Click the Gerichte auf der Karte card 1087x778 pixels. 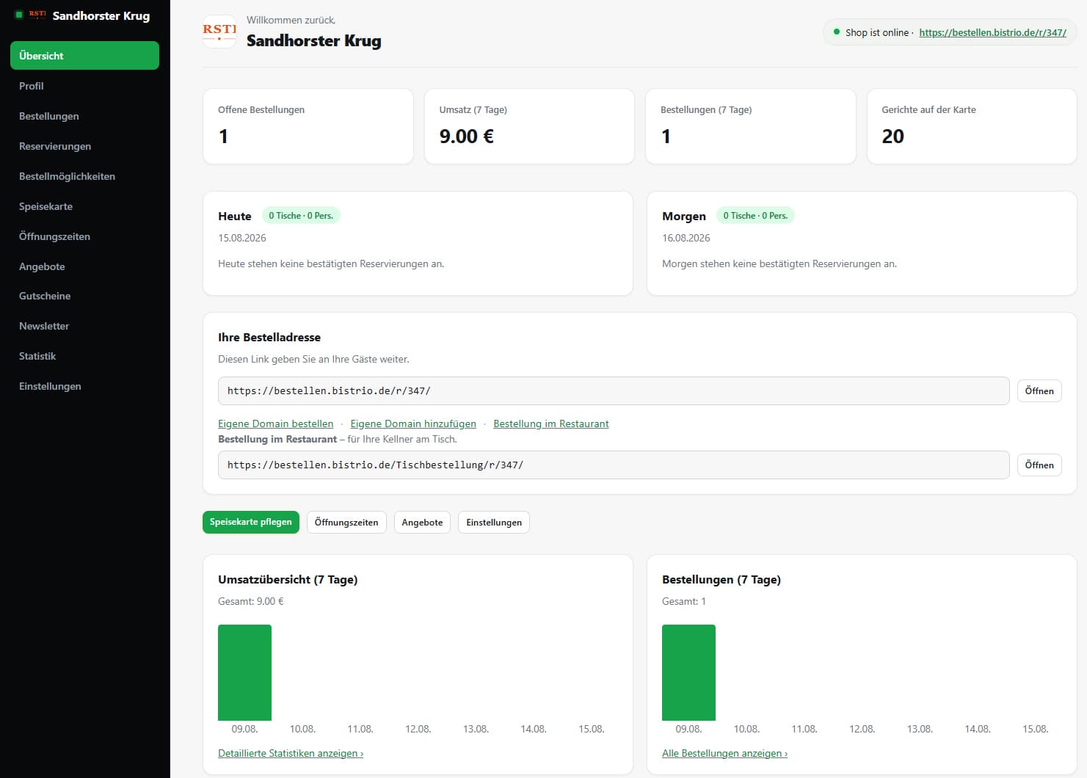tap(972, 126)
